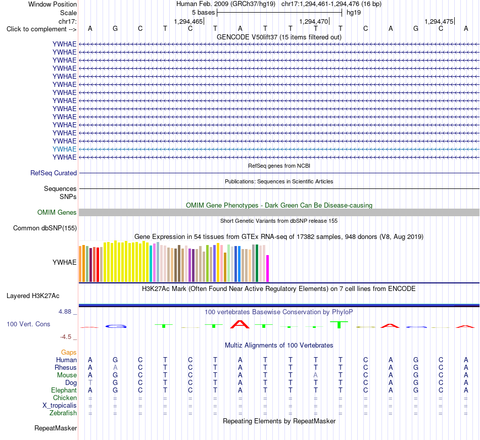The image size is (480, 440).
Task: Click the chr17: ruler label
Action: tap(68, 21)
